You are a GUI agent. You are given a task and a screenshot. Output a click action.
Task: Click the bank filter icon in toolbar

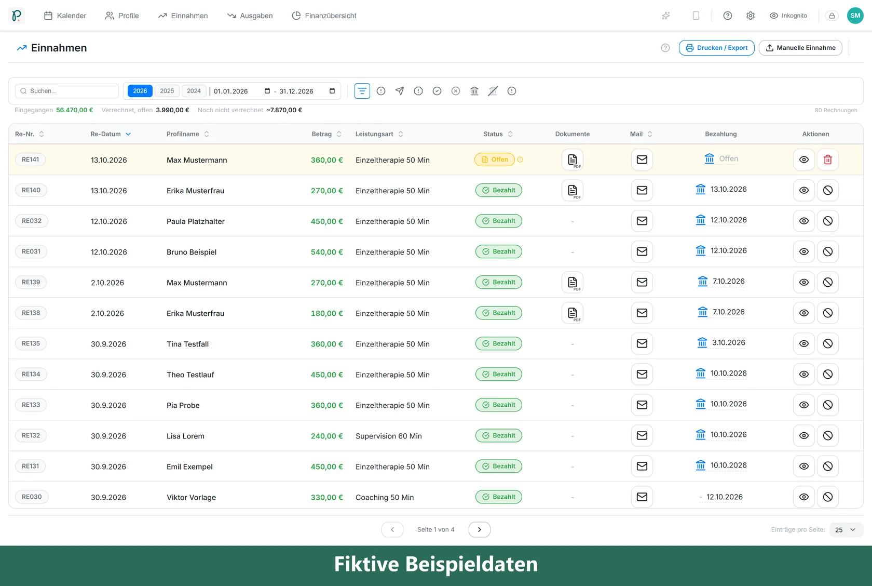[x=474, y=91]
